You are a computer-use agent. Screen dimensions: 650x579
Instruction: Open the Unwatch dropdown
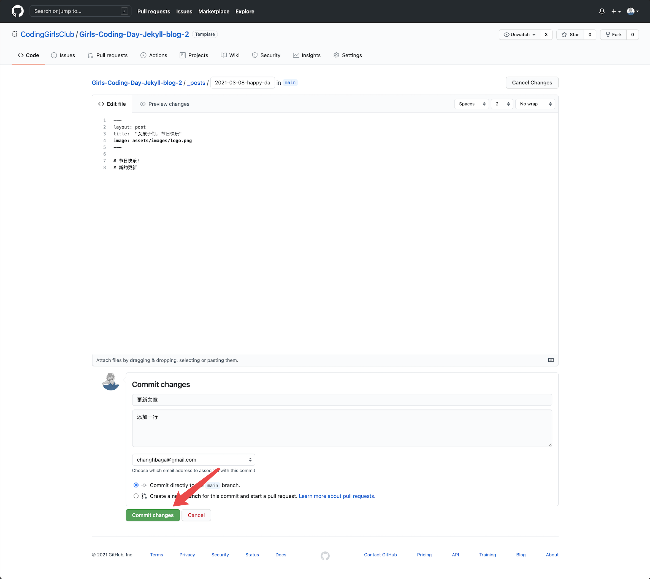coord(520,35)
